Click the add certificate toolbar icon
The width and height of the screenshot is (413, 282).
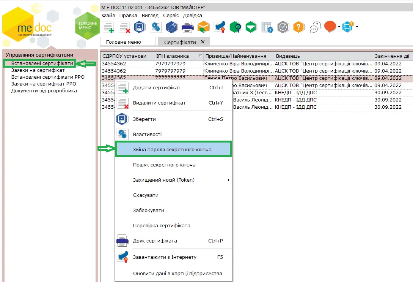click(108, 27)
